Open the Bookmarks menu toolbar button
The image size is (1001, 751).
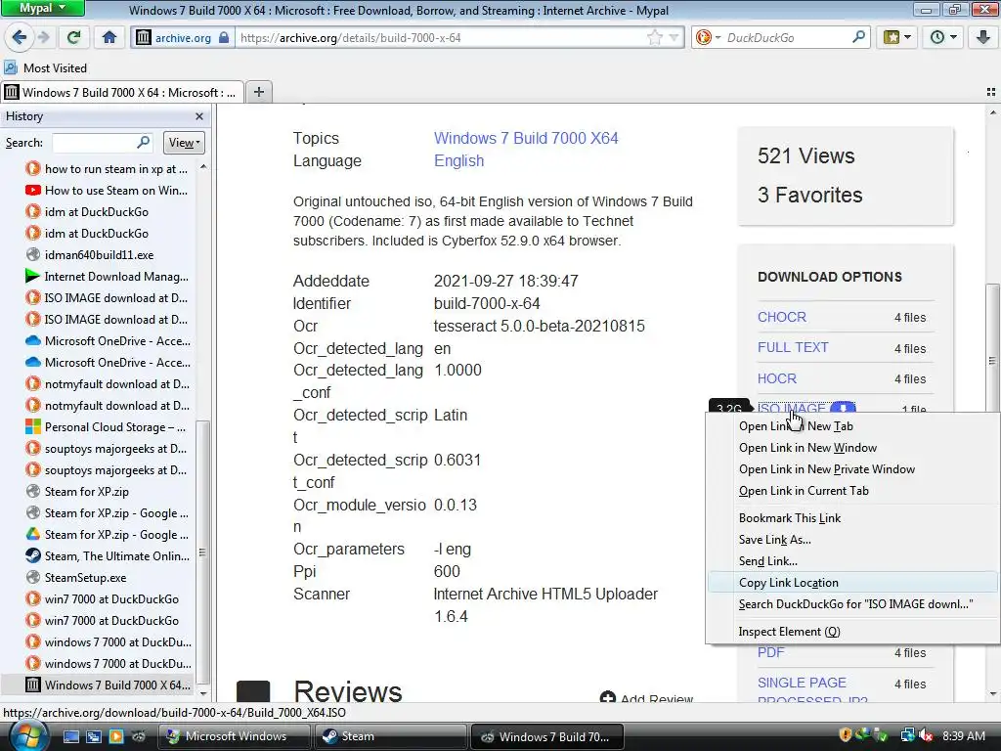[897, 38]
